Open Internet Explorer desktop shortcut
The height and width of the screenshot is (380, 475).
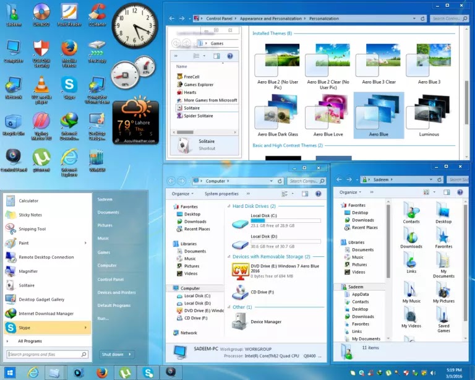pos(69,162)
